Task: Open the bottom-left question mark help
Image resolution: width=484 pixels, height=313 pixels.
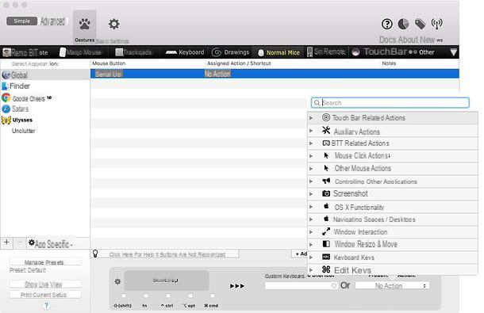Action: [46, 305]
